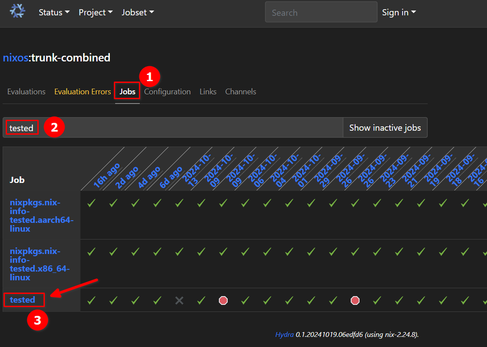Open the 2024-09-29 evaluation header
This screenshot has width=487, height=347.
(x=329, y=171)
